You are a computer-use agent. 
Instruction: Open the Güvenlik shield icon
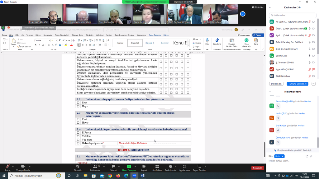[x=78, y=167]
